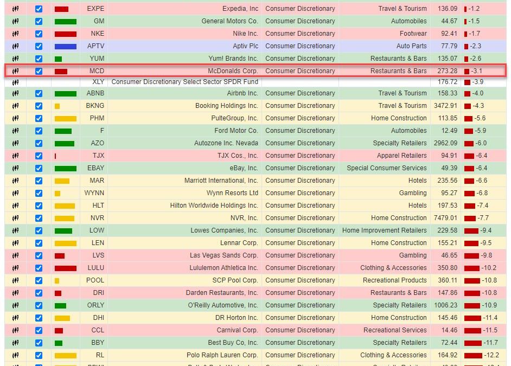The image size is (511, 366).
Task: Open chart icon for YUM row
Action: [x=15, y=59]
